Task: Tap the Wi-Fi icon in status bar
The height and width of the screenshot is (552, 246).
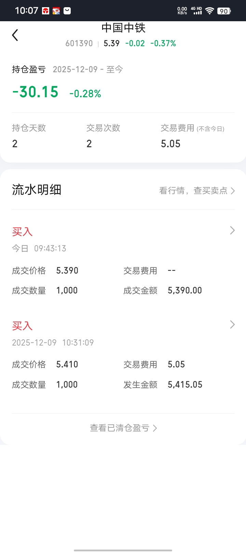Action: [x=209, y=11]
